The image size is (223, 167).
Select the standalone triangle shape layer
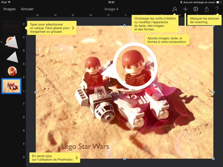coord(13,57)
